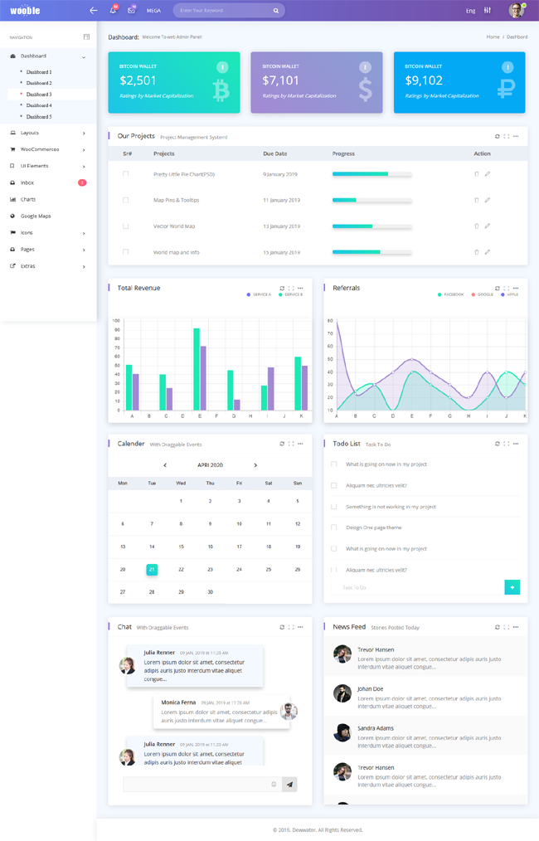Open the MEGA menu in header
Screen dimensions: 539x841
point(153,11)
